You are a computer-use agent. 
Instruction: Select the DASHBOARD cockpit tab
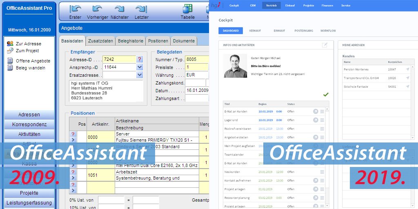(231, 31)
